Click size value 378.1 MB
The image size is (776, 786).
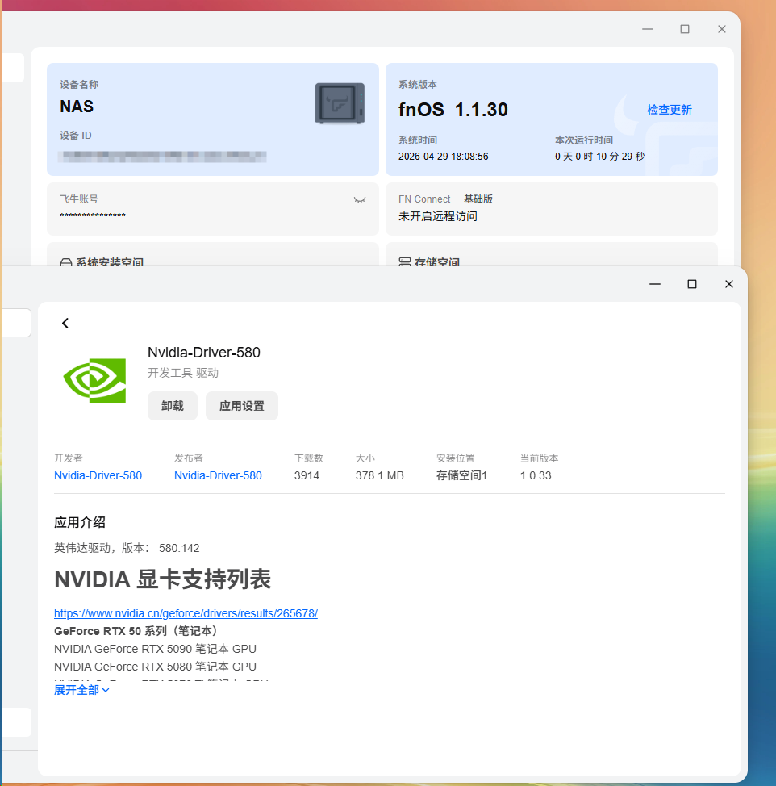click(380, 475)
